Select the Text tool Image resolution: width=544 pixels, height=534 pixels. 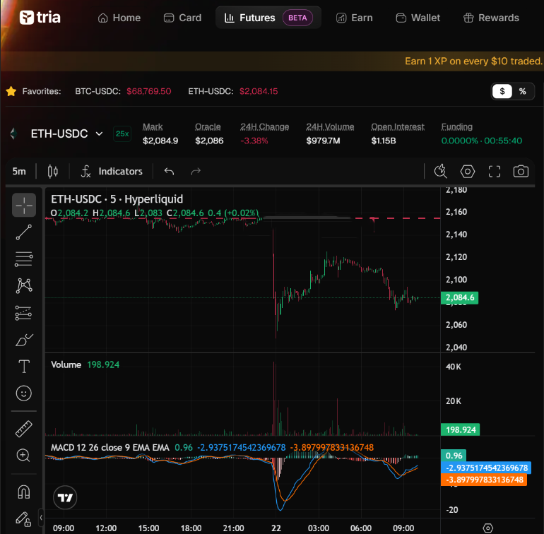pos(24,367)
